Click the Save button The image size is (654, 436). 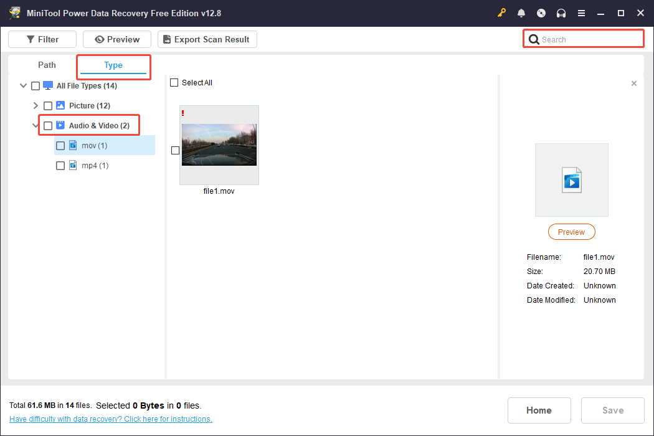pos(613,410)
